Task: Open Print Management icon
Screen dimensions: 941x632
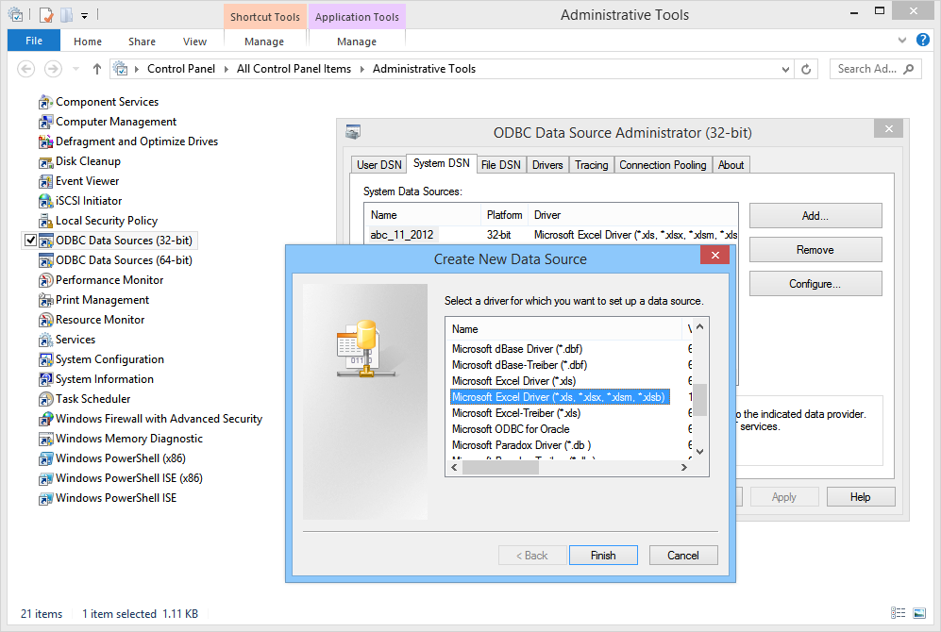Action: click(x=45, y=300)
